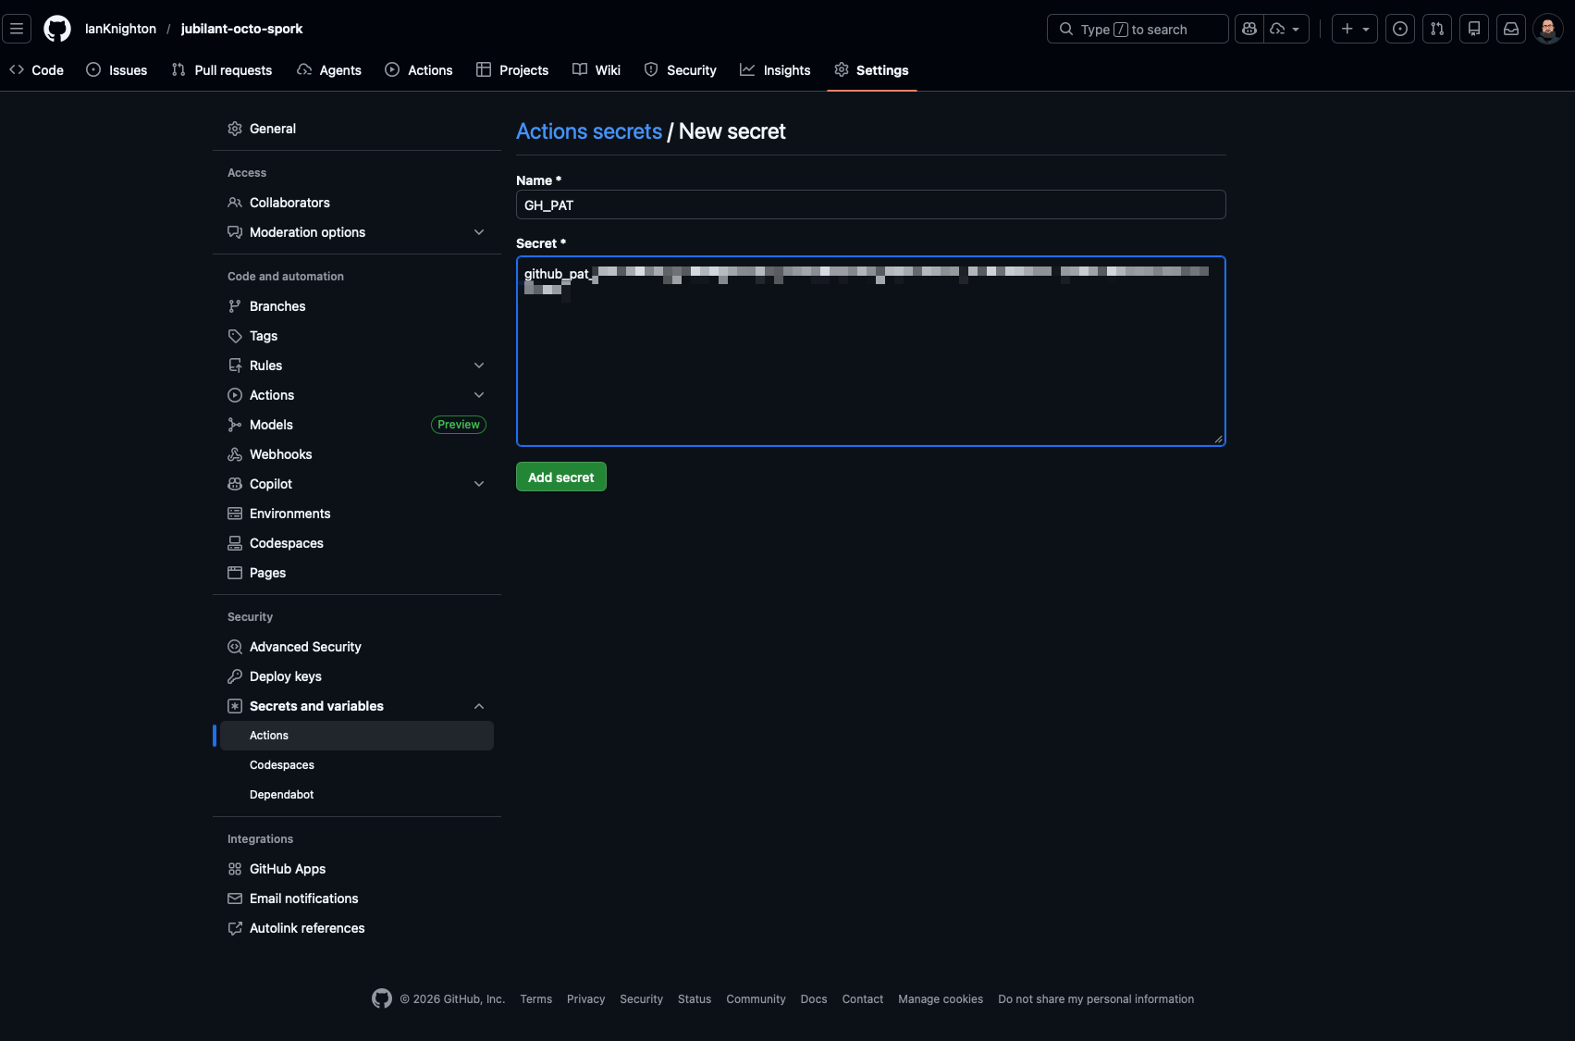The image size is (1575, 1041).
Task: Open Environments settings
Action: point(357,514)
